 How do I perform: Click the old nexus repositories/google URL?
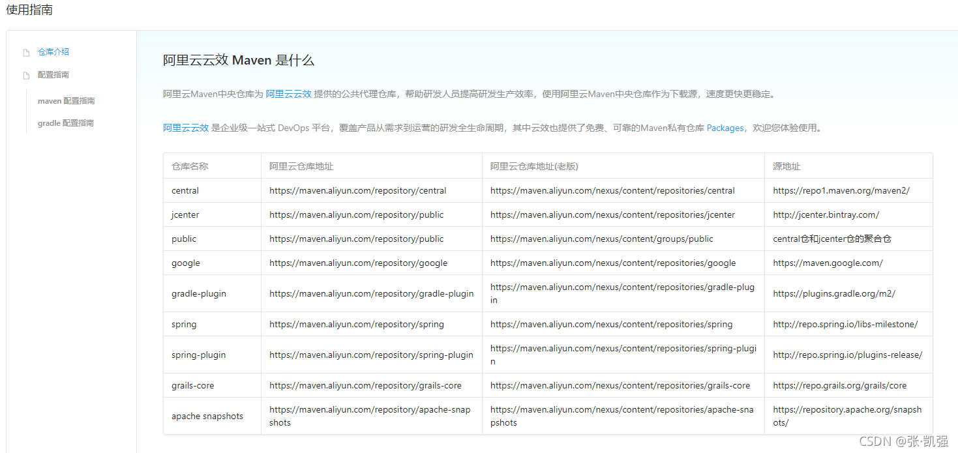click(613, 263)
